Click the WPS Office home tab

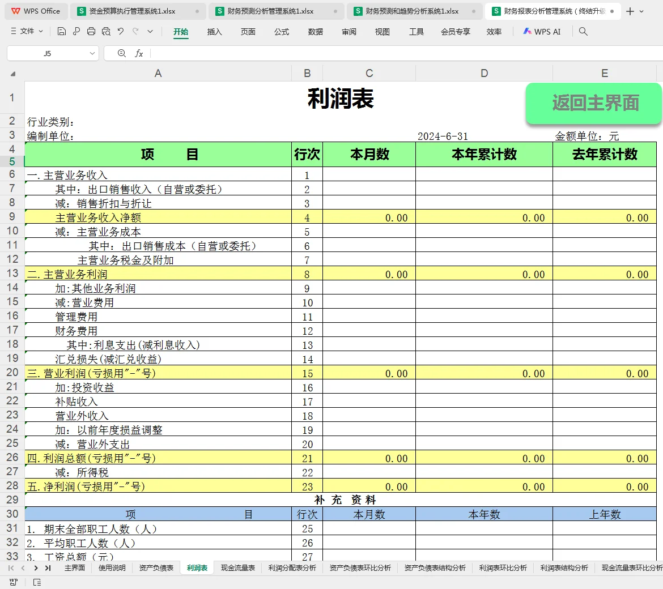36,11
